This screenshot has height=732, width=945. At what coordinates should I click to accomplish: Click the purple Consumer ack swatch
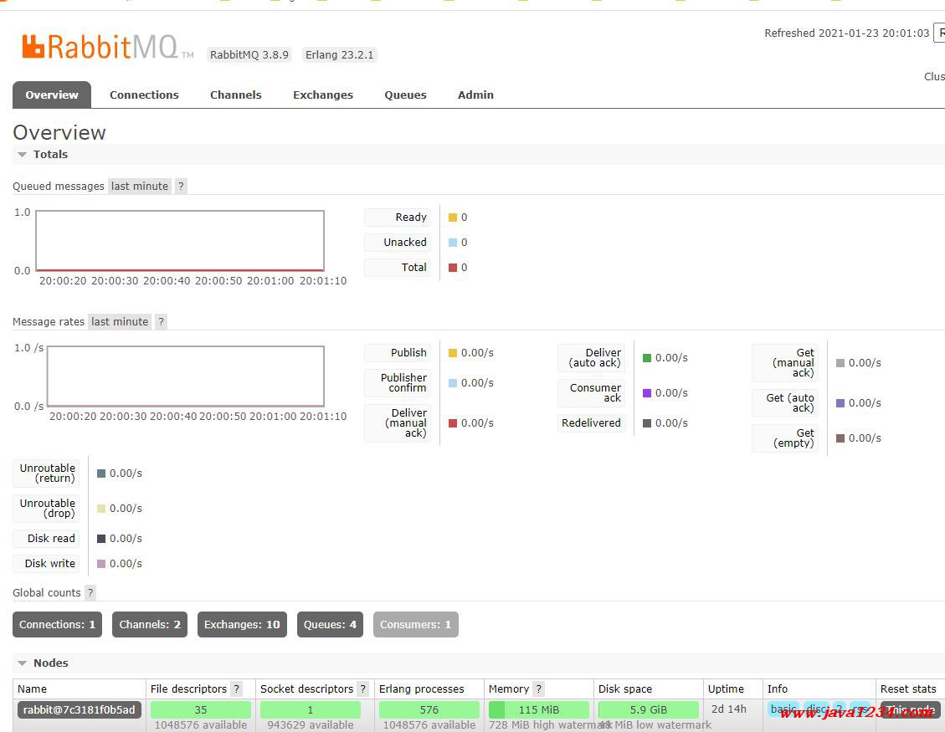point(647,393)
